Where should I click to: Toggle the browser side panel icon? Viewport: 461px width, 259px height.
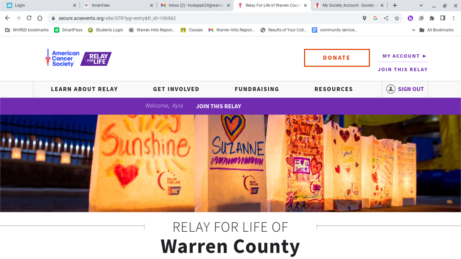443,18
